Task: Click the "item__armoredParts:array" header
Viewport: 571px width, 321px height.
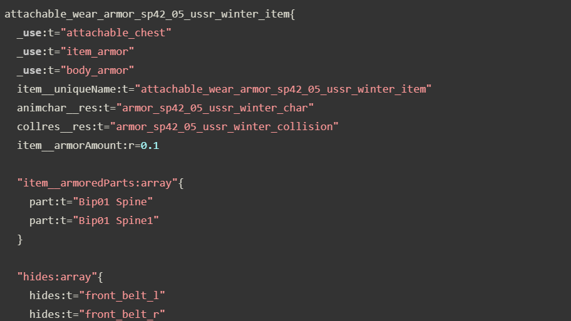Action: pyautogui.click(x=97, y=183)
